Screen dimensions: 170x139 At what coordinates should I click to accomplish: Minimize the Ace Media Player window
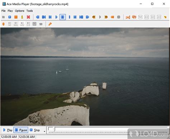(x=141, y=4)
